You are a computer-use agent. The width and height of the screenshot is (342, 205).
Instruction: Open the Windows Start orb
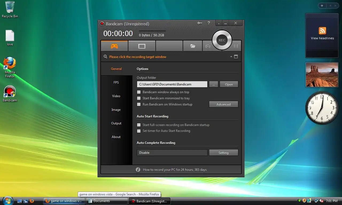click(7, 200)
